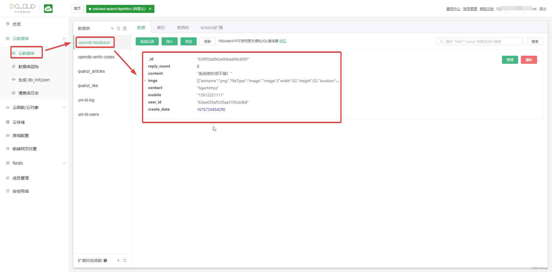This screenshot has height=272, width=552.
Task: Click the 退出 logout link
Action: point(543,9)
